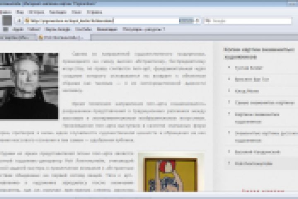
Task: Open the first bulleted link in the sidebar list
Action: pos(248,68)
